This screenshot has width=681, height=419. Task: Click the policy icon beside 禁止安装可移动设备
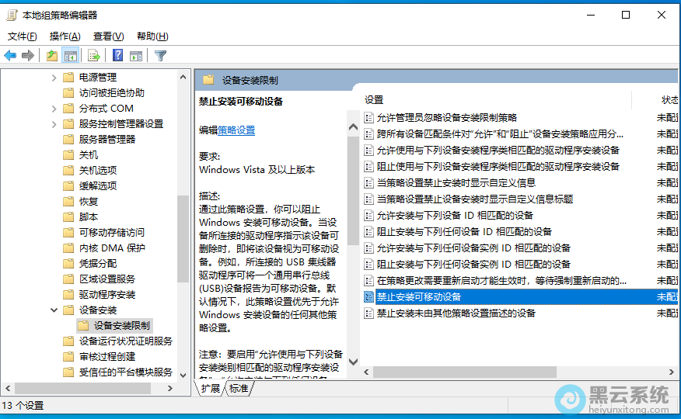[x=369, y=297]
